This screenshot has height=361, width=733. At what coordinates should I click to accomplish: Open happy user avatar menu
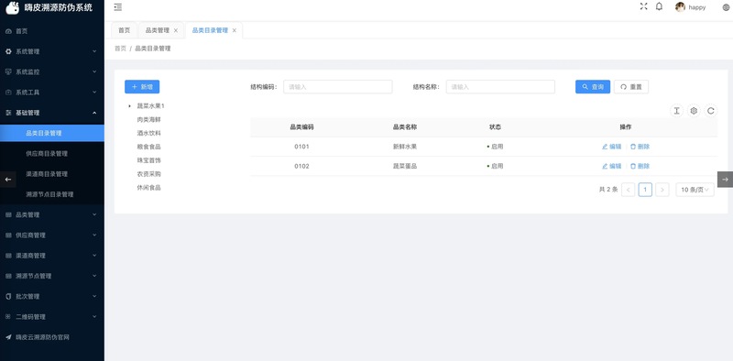coord(691,7)
